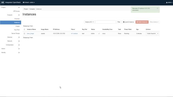Expand the Volumes sidebar section
The height and width of the screenshot is (97, 173).
(x=13, y=37)
